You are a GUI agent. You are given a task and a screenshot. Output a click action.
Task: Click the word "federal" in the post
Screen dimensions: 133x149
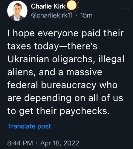click(x=23, y=85)
